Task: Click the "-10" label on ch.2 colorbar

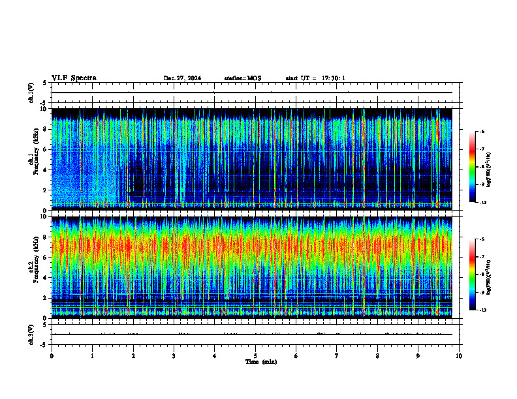Action: point(482,310)
